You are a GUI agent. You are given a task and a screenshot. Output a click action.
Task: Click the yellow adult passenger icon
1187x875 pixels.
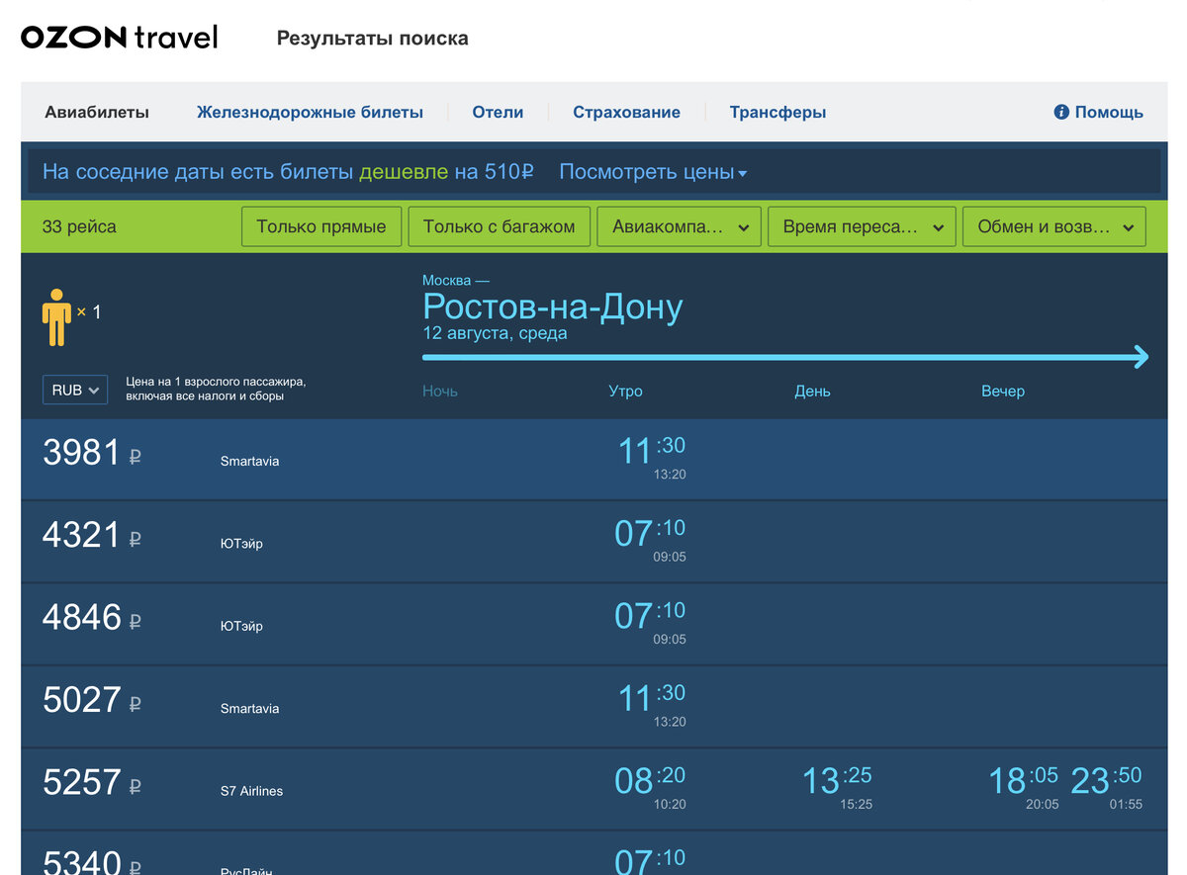click(56, 317)
